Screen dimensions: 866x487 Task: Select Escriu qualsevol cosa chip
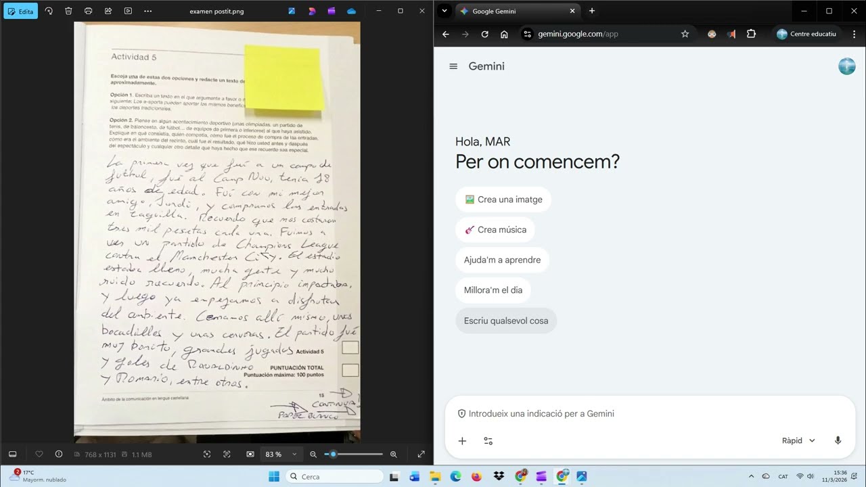click(x=506, y=321)
